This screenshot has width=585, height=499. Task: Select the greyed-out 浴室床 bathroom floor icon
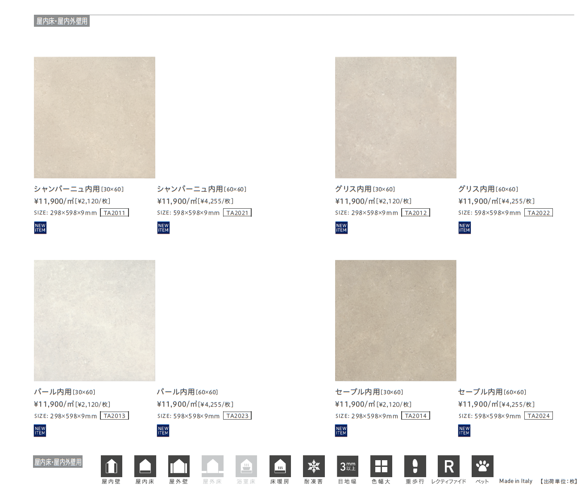246,466
